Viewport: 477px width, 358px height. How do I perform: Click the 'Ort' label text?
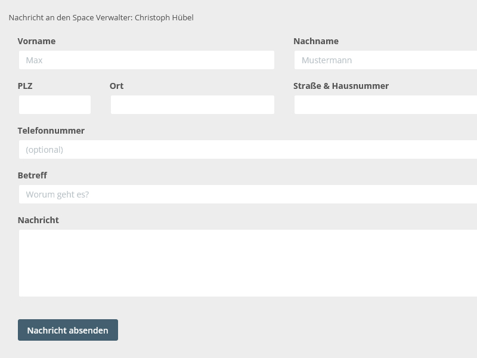click(x=116, y=86)
